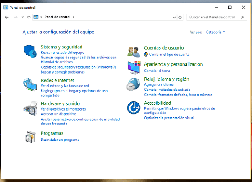Open Ajustar parámetros de configuración de movilidad
Image resolution: width=252 pixels, height=182 pixels.
pos(80,121)
